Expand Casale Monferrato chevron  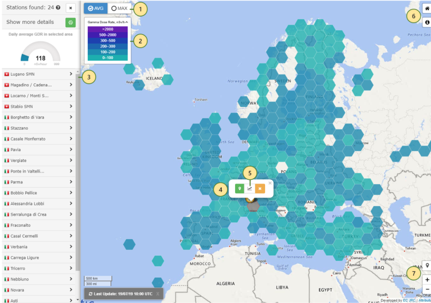coord(71,139)
